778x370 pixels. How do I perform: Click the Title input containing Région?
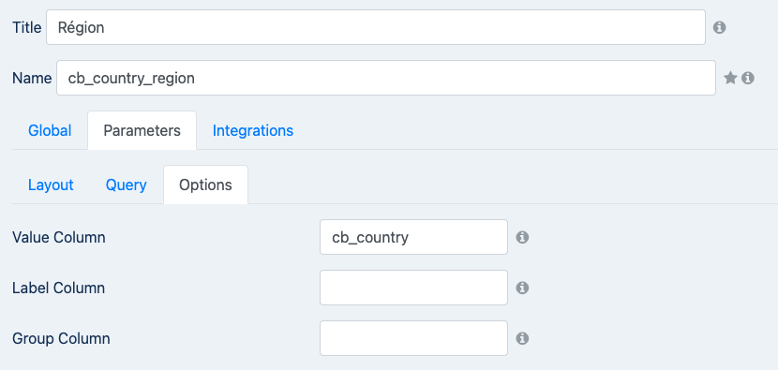(376, 27)
